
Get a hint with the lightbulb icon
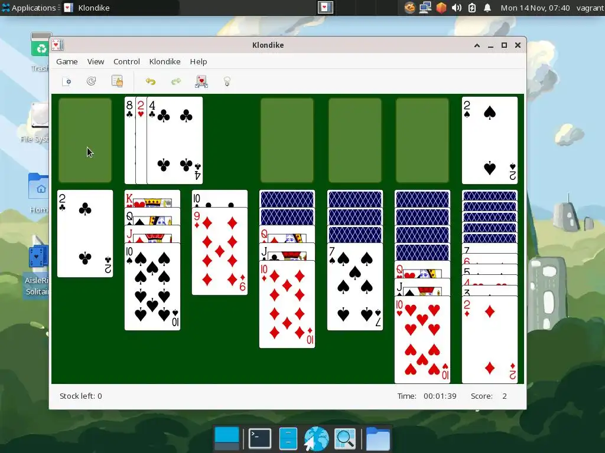point(227,81)
